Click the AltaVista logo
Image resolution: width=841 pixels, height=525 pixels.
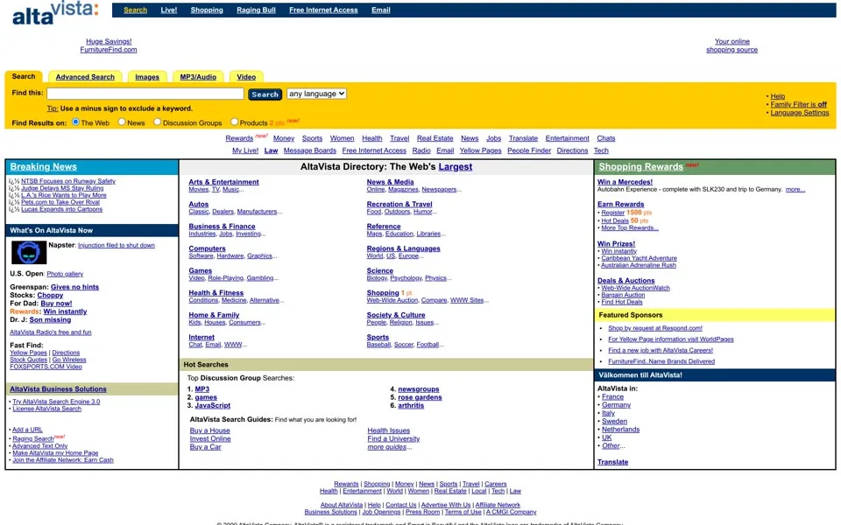(x=55, y=13)
